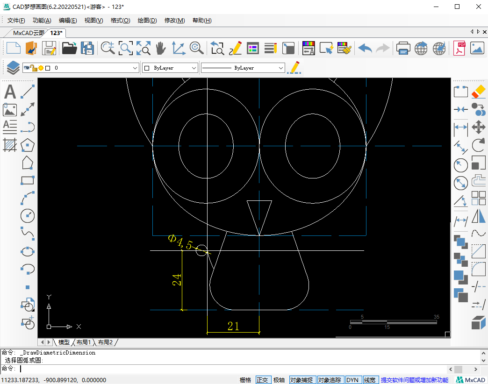Click the save drawing floppy icon
The image size is (488, 384).
pyautogui.click(x=49, y=48)
